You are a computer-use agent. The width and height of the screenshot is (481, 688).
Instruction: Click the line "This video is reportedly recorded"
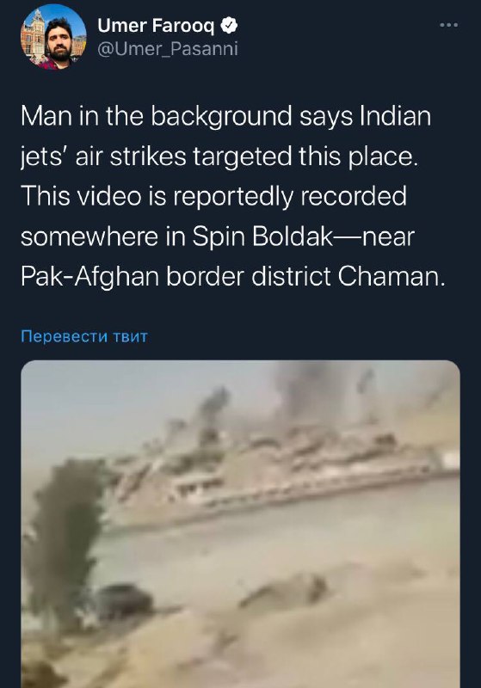coord(213,197)
